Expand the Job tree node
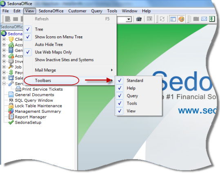The width and height of the screenshot is (220, 173). tap(4, 67)
